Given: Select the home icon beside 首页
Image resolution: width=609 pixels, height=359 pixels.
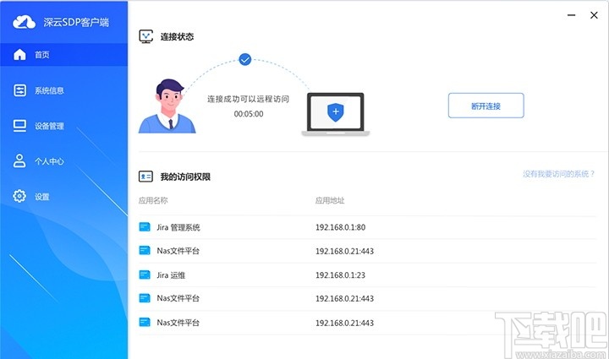Looking at the screenshot, I should pyautogui.click(x=19, y=55).
